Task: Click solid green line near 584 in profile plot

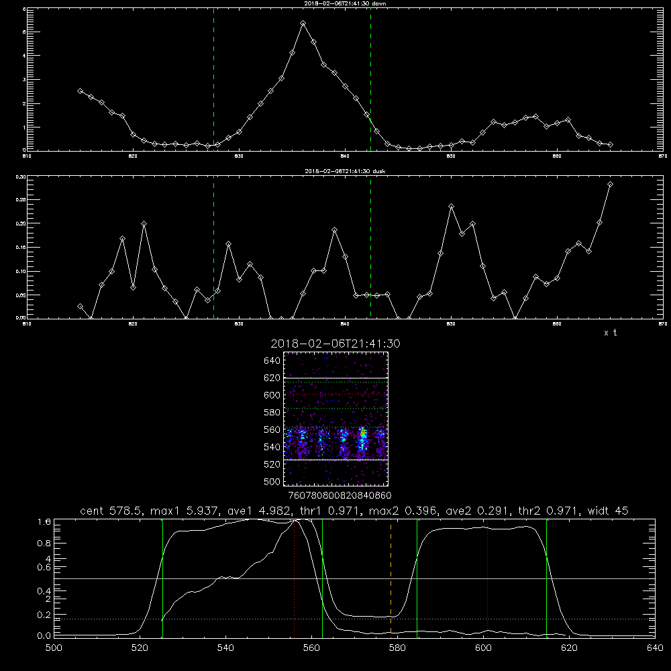Action: point(417,578)
